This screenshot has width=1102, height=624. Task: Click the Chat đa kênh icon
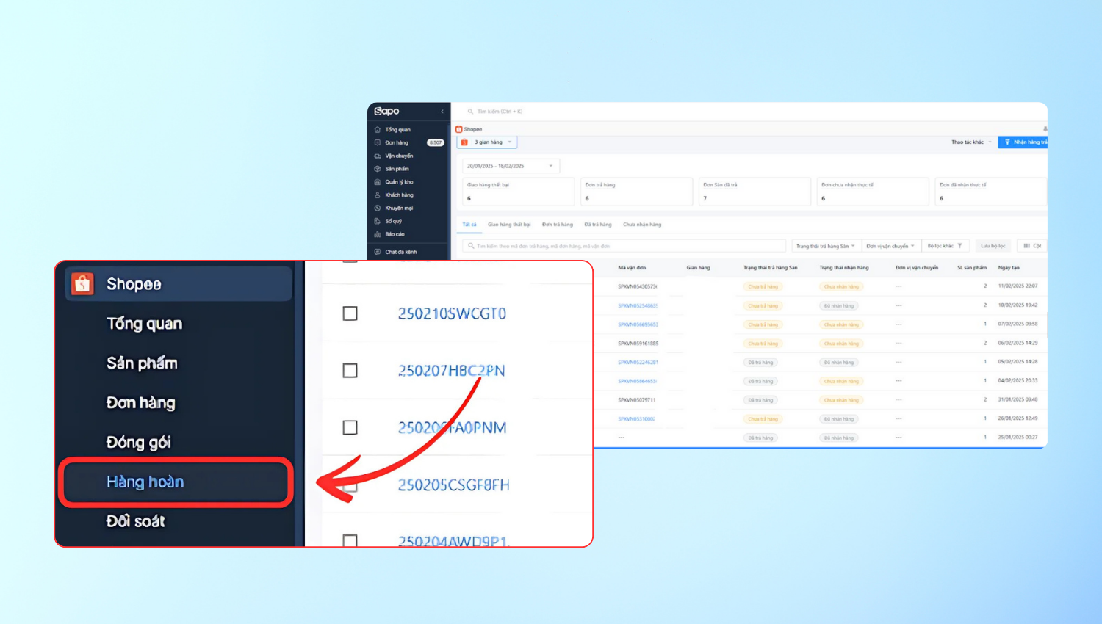coord(378,252)
